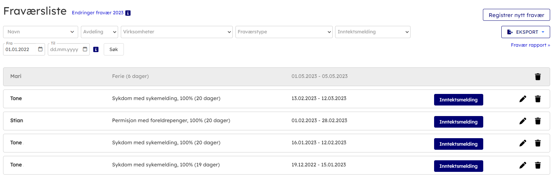Open the EKSPORT dropdown menu
559x195 pixels.
525,32
